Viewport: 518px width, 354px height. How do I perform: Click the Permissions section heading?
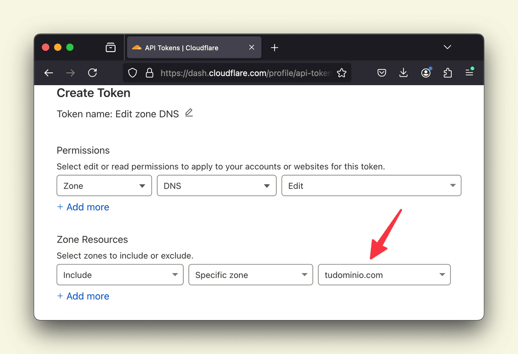tap(83, 150)
